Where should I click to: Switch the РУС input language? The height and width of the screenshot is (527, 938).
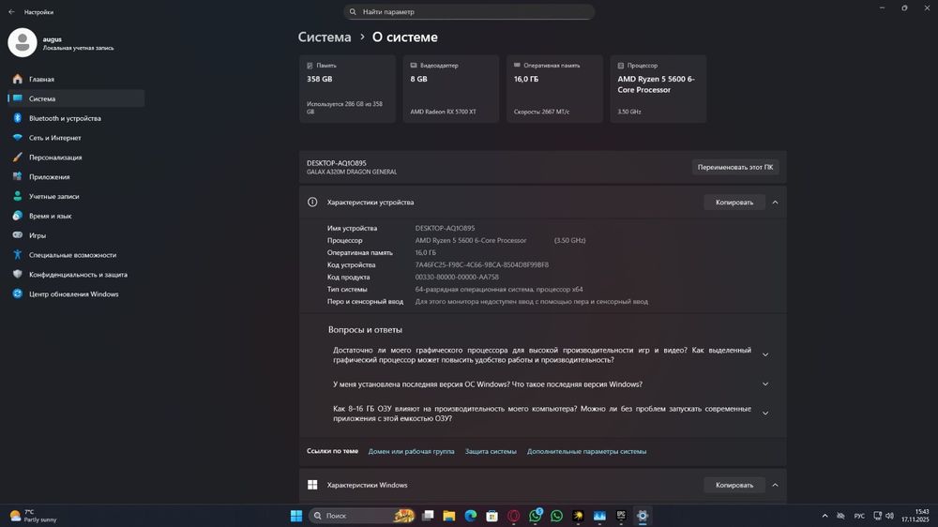859,516
